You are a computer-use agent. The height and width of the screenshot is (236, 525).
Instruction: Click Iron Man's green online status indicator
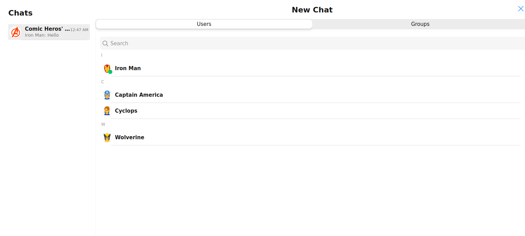coord(110,72)
